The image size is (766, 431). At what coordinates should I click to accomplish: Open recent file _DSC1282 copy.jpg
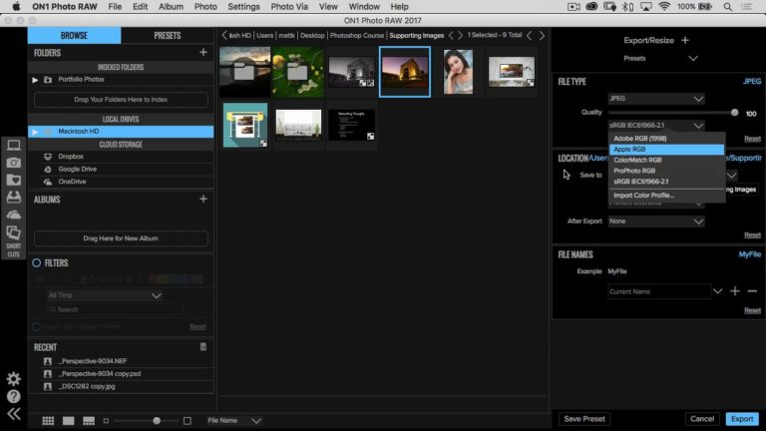click(x=87, y=386)
